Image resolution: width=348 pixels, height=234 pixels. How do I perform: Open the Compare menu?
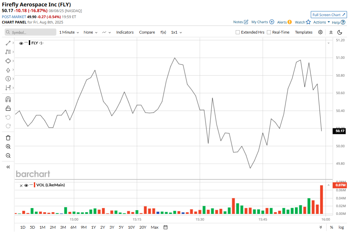(x=147, y=32)
